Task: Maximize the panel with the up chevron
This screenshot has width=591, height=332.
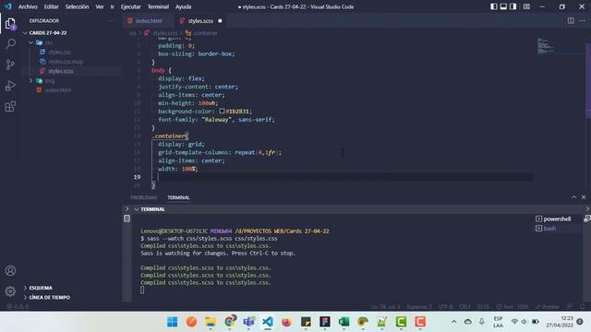Action: (x=573, y=196)
